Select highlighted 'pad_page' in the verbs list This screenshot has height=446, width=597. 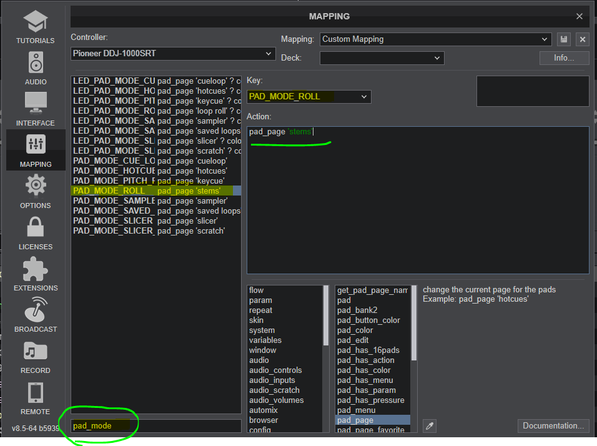373,420
